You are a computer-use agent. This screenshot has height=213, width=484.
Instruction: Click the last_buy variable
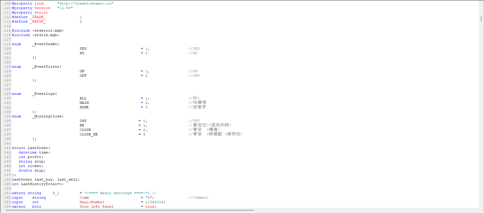[44, 179]
